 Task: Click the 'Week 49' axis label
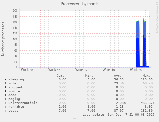pos(136,70)
